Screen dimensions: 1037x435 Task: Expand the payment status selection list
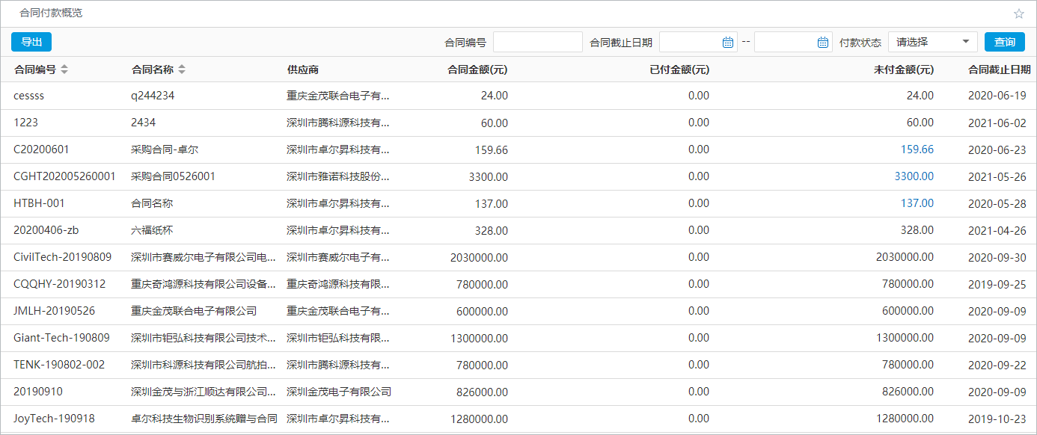tap(932, 42)
